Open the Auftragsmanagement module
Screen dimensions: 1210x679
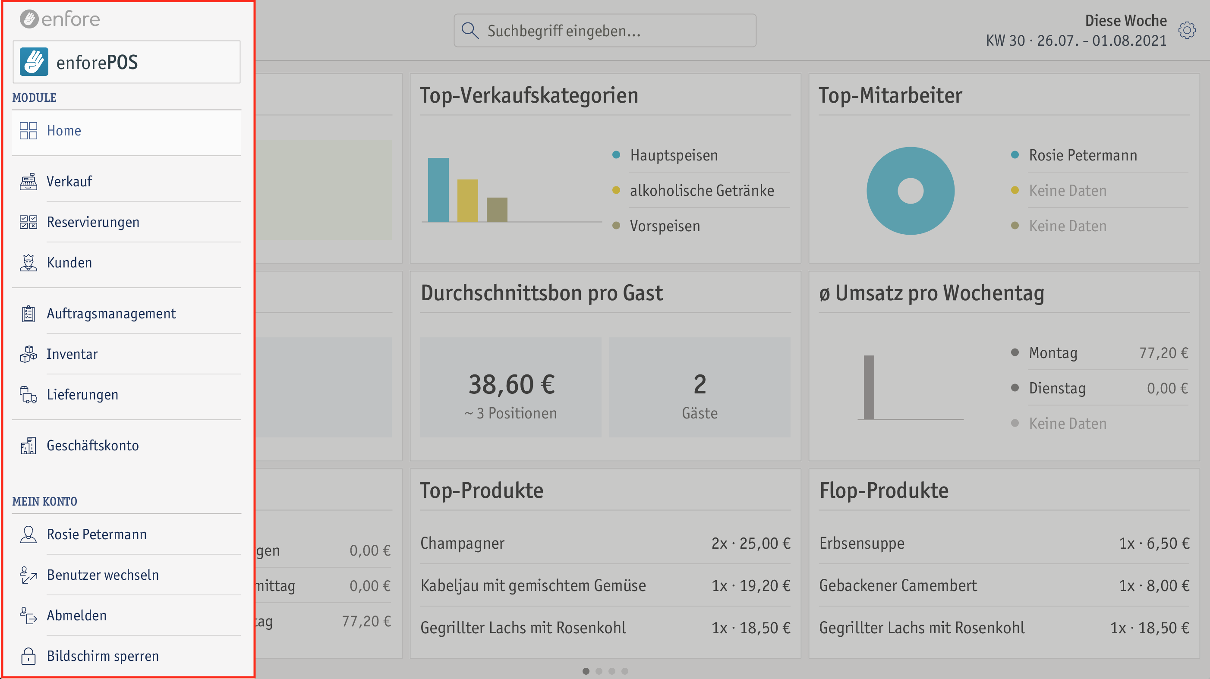[126, 314]
